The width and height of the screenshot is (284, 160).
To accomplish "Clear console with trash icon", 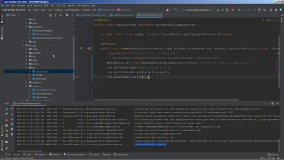I will (12, 134).
